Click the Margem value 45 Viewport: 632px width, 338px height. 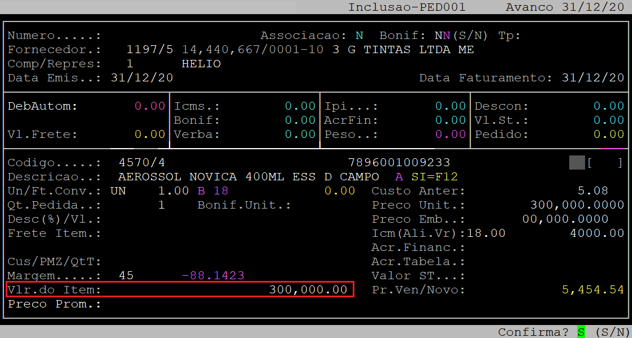tap(126, 276)
